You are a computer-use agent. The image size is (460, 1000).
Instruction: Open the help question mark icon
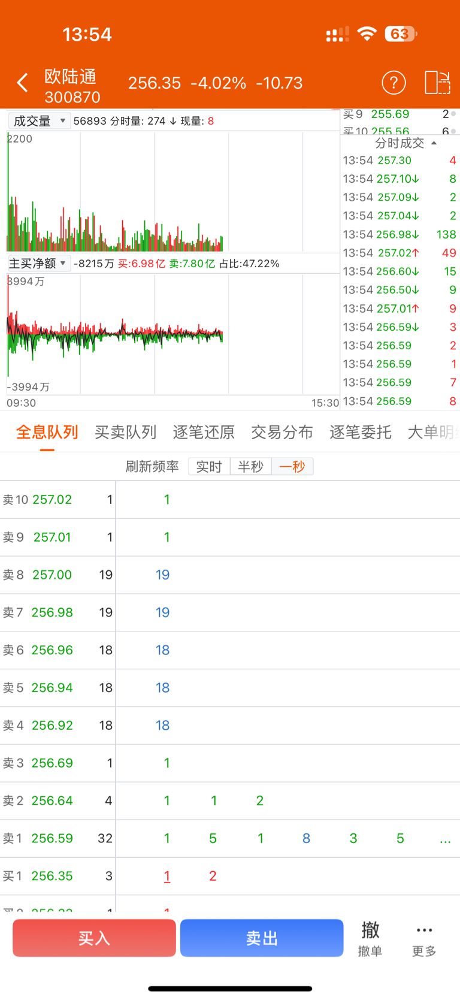pos(394,83)
